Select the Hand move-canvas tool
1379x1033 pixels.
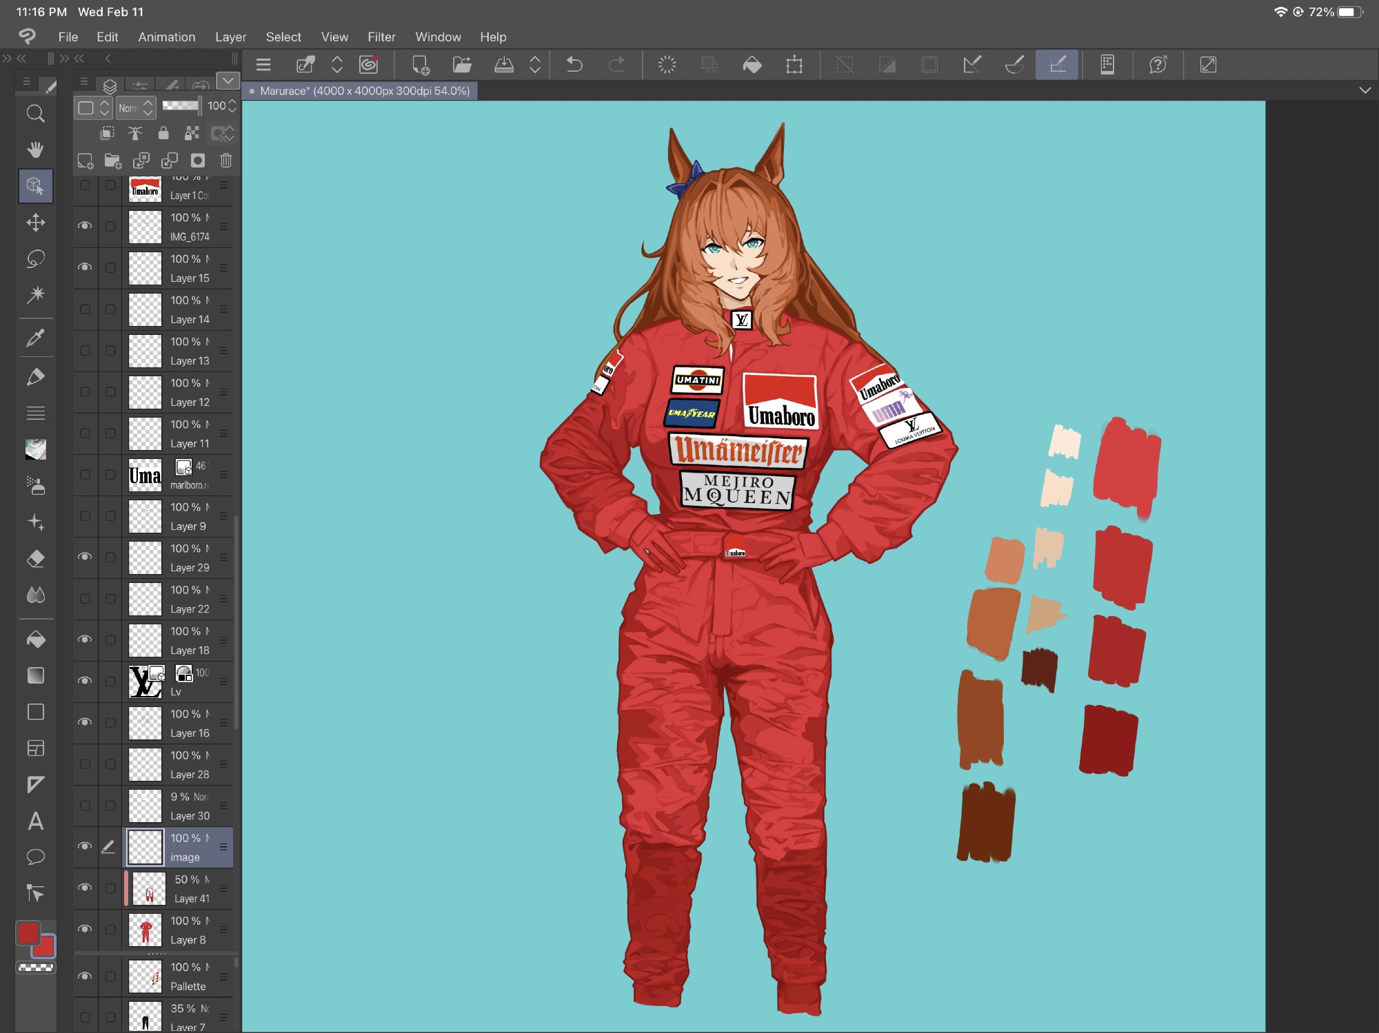coord(35,150)
